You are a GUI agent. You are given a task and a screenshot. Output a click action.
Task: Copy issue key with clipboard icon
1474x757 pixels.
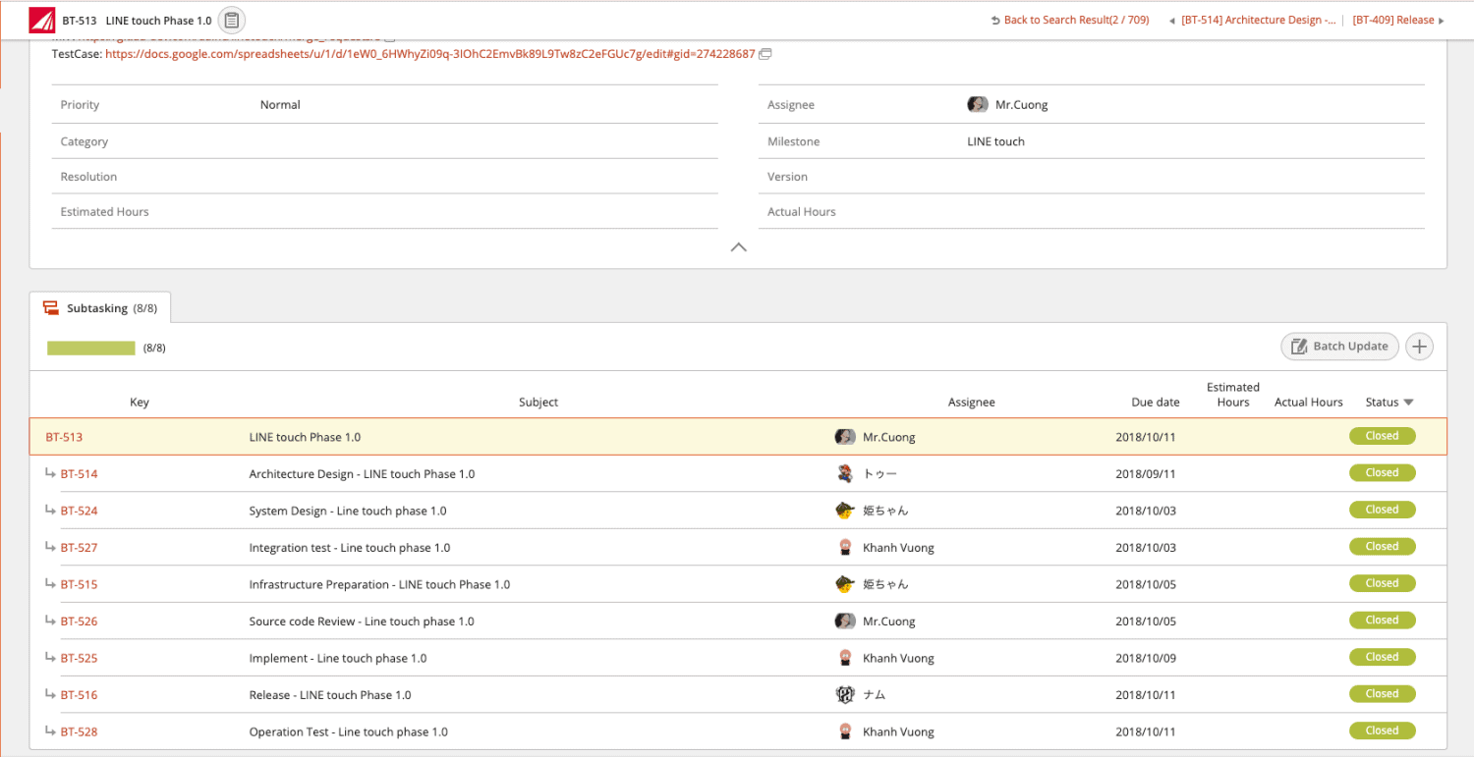[x=232, y=20]
